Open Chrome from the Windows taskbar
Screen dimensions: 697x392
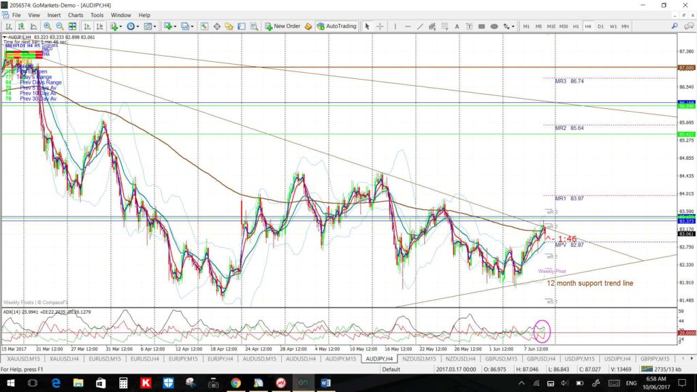pos(235,384)
